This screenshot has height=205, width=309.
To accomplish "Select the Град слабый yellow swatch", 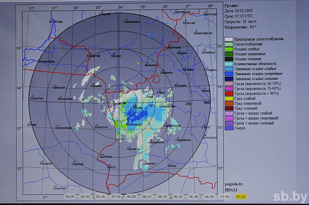I will [x=229, y=98].
